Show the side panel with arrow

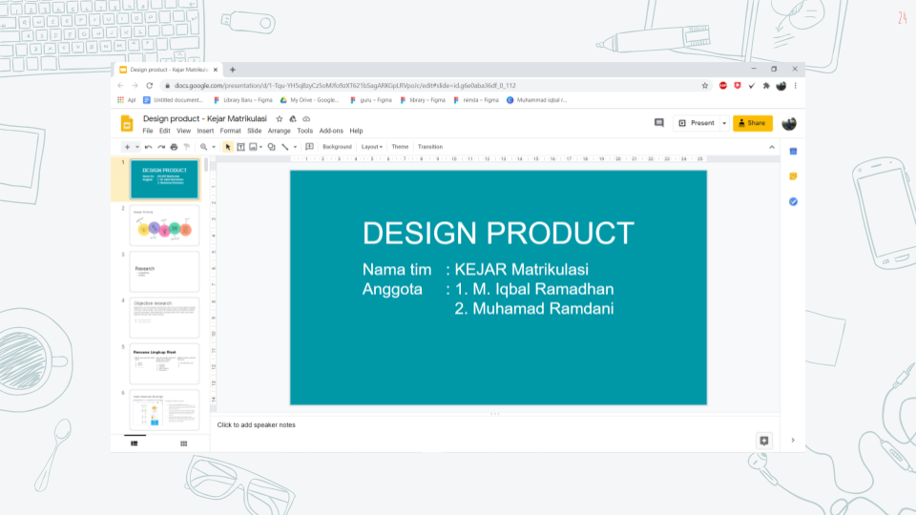click(793, 441)
